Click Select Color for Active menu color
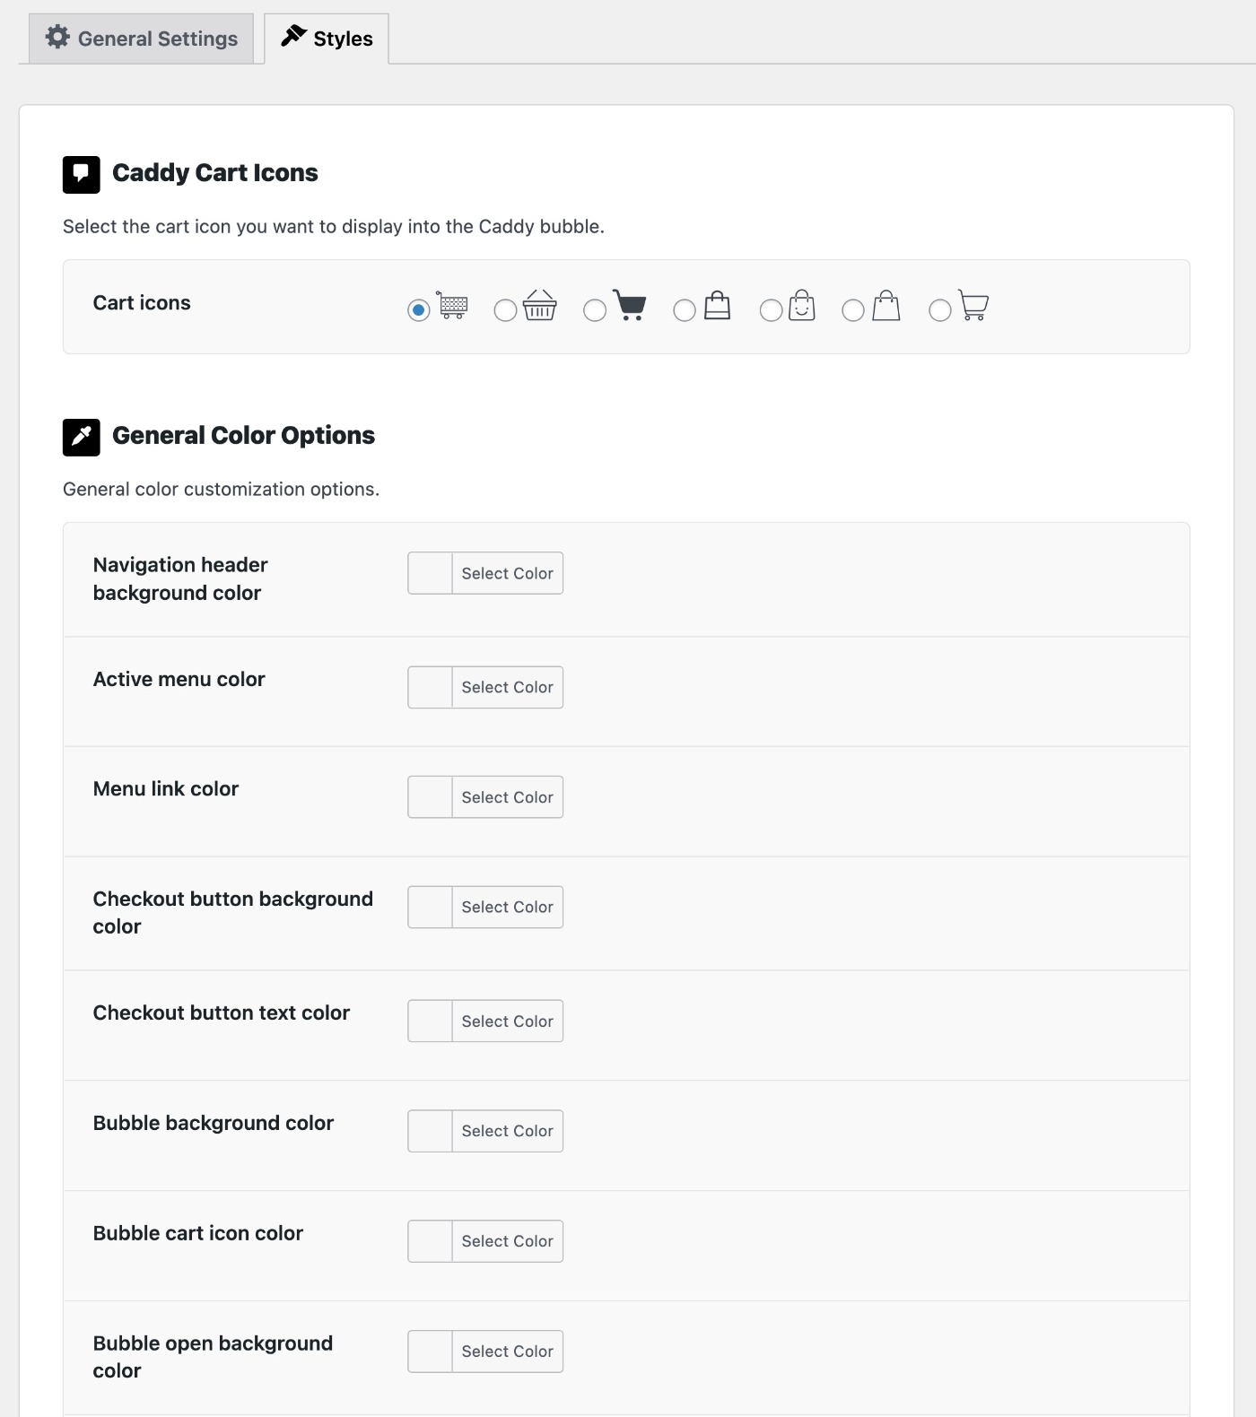1256x1417 pixels. click(x=508, y=687)
